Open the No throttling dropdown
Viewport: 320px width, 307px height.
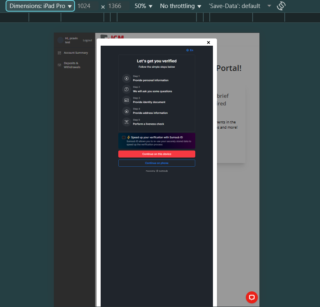point(180,6)
